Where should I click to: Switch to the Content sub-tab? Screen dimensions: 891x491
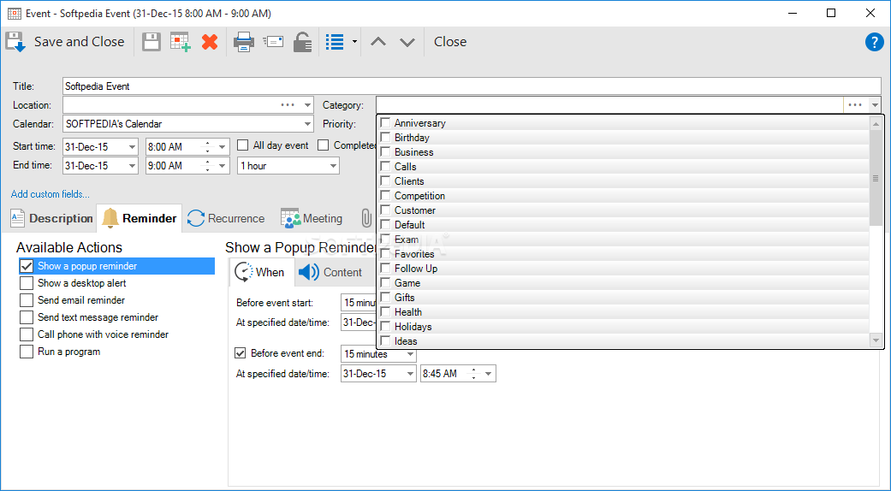point(330,273)
